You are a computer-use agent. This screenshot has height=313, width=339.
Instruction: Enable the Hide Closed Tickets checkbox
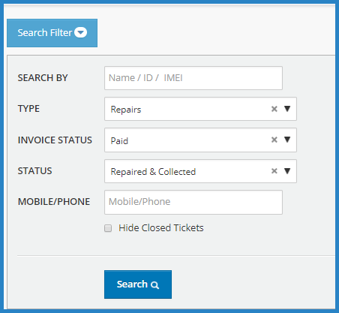coord(108,228)
